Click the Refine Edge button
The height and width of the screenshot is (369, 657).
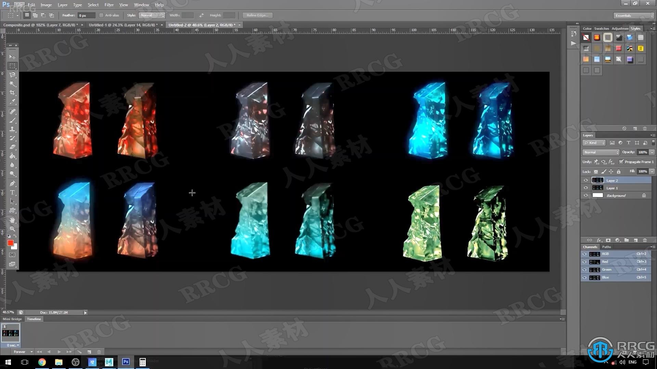click(x=257, y=15)
